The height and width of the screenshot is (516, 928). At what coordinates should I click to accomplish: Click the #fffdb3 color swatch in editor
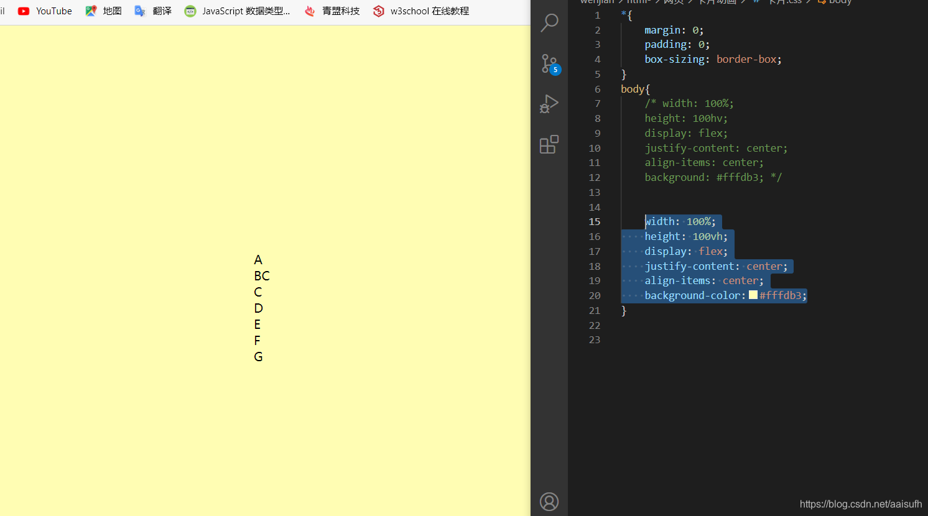pyautogui.click(x=753, y=295)
